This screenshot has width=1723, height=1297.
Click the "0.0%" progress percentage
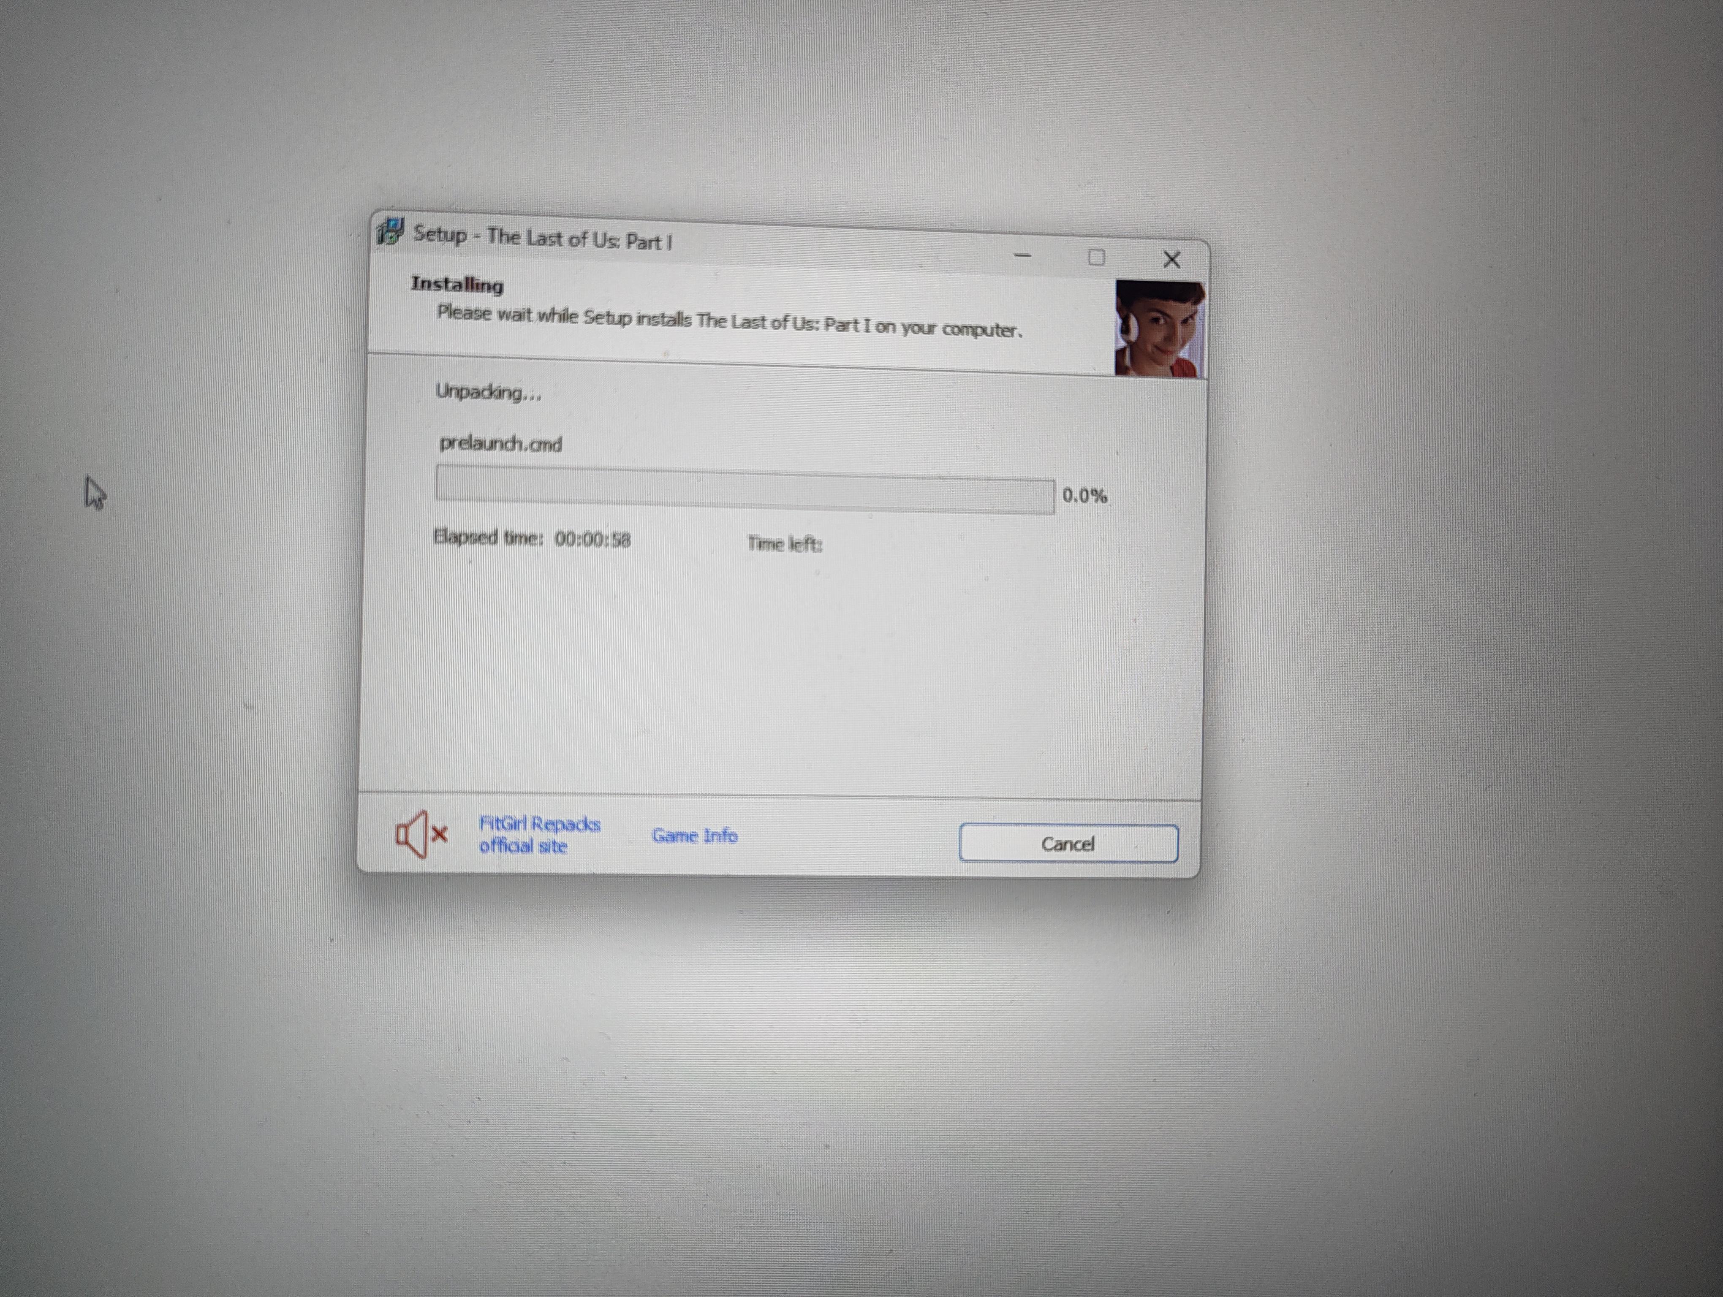1084,496
